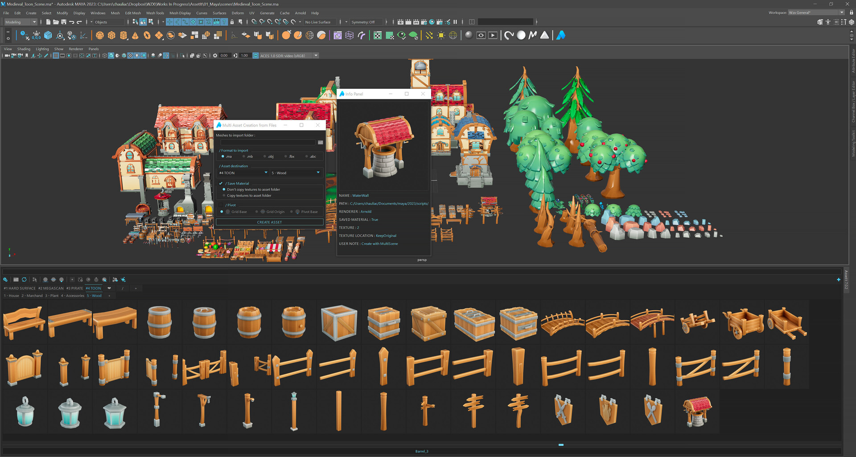856x457 pixels.
Task: Open the ACES 1.0 SDR-video color space dropdown
Action: (x=316, y=55)
